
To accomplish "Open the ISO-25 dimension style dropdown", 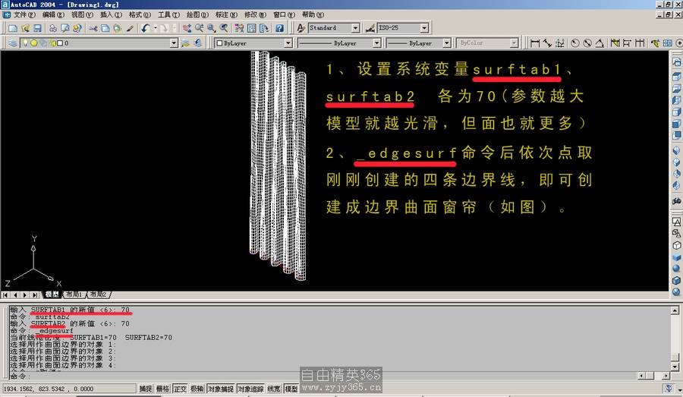I will (x=423, y=28).
